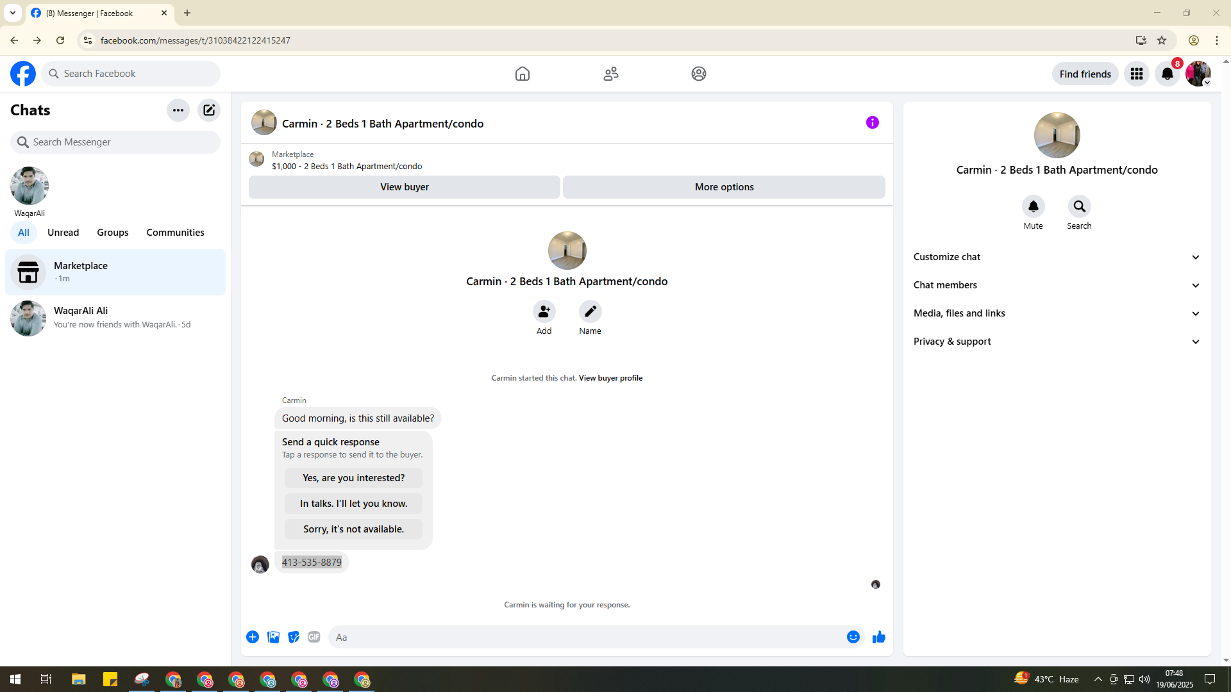This screenshot has height=692, width=1231.
Task: Open the emoji picker
Action: coord(853,637)
